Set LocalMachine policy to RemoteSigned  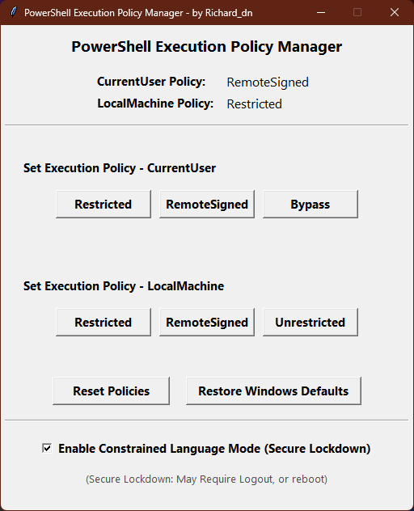click(207, 323)
